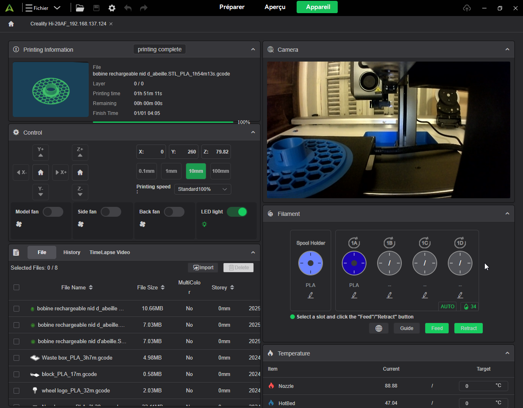The height and width of the screenshot is (408, 523).
Task: Select the blue filament slot 1A
Action: [354, 263]
